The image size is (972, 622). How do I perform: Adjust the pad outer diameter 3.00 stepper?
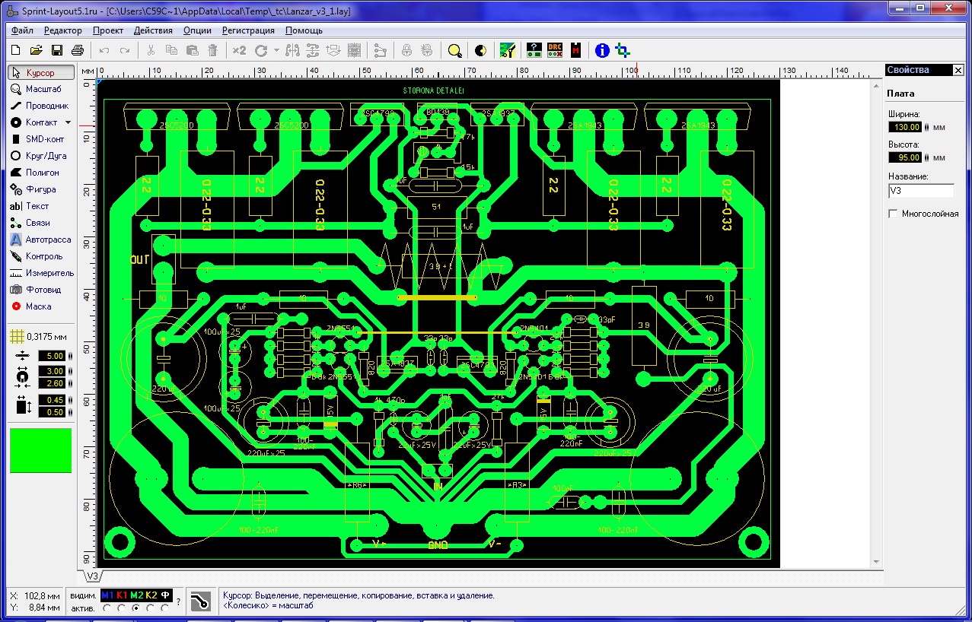tap(70, 370)
